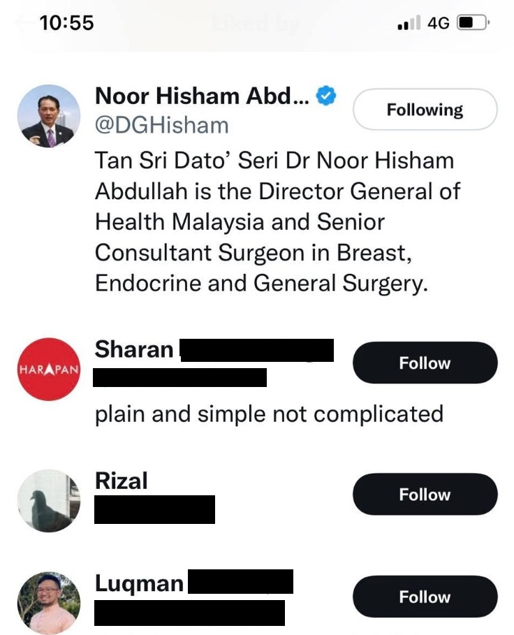
Task: Open Sharan's profile name
Action: click(134, 349)
